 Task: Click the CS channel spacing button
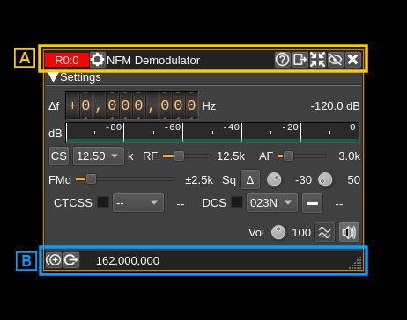pyautogui.click(x=59, y=156)
